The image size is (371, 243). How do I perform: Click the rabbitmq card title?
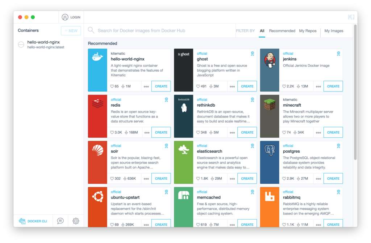292,197
